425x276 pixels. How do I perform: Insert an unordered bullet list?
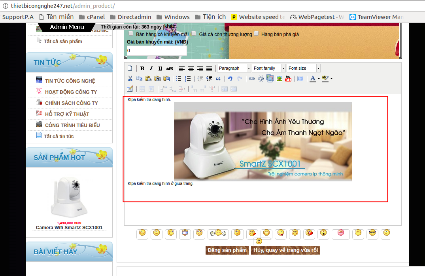click(179, 79)
